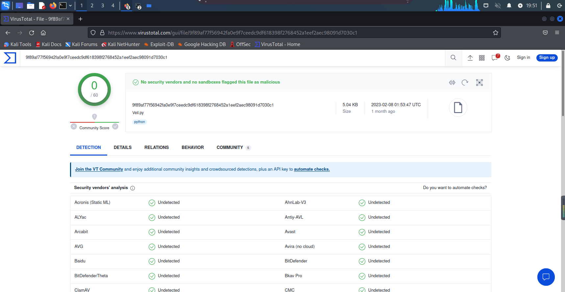Open the Kali Forums bookmark
565x292 pixels.
point(81,44)
